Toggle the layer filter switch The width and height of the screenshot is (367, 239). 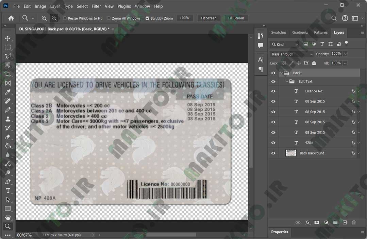point(346,43)
